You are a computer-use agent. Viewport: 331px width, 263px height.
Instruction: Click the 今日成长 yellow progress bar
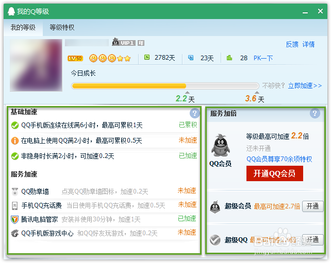point(165,86)
